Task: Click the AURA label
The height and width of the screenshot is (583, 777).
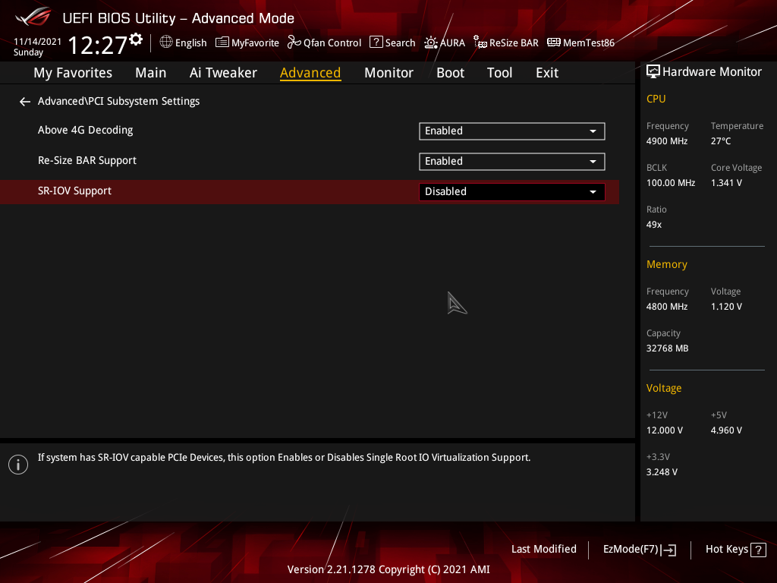Action: (x=452, y=43)
